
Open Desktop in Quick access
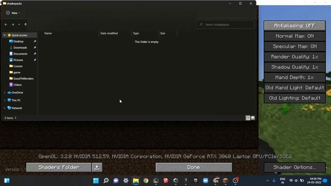click(19, 41)
